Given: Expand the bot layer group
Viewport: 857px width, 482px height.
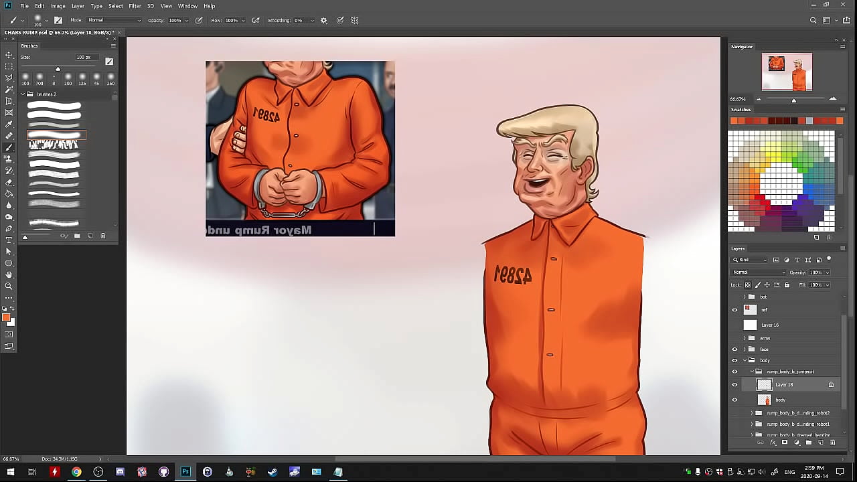Looking at the screenshot, I should tap(744, 297).
